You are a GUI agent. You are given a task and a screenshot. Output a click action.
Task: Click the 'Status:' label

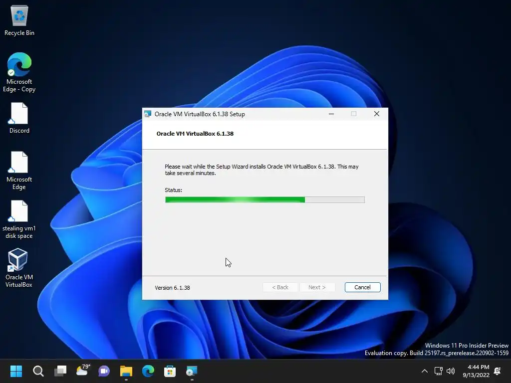173,190
